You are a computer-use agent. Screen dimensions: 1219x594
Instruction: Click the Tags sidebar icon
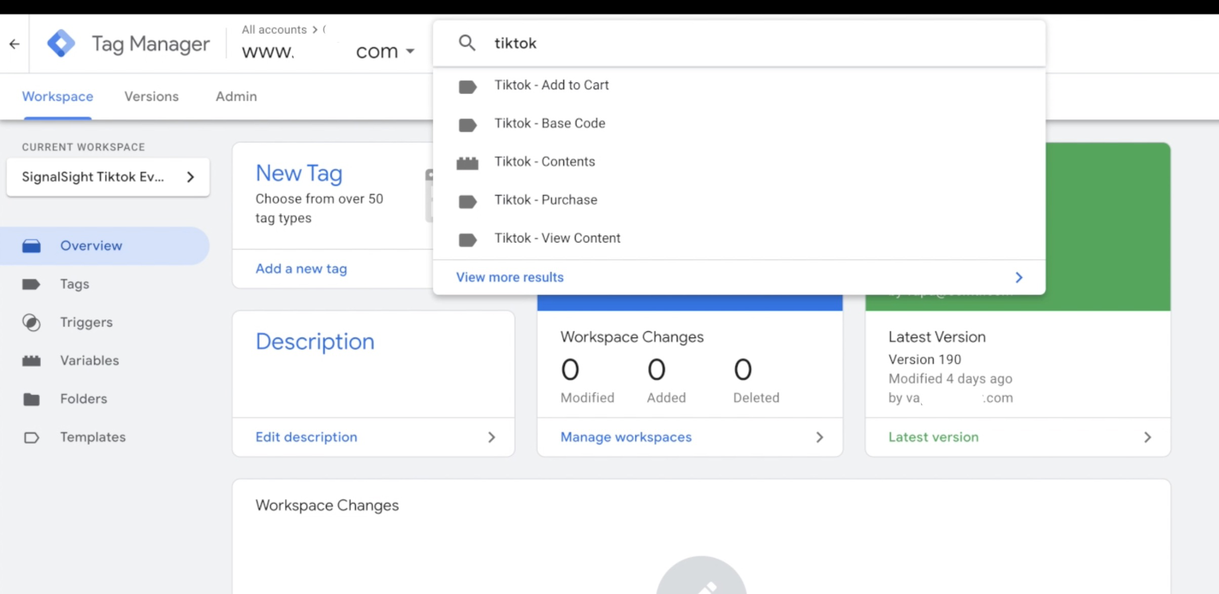[31, 284]
